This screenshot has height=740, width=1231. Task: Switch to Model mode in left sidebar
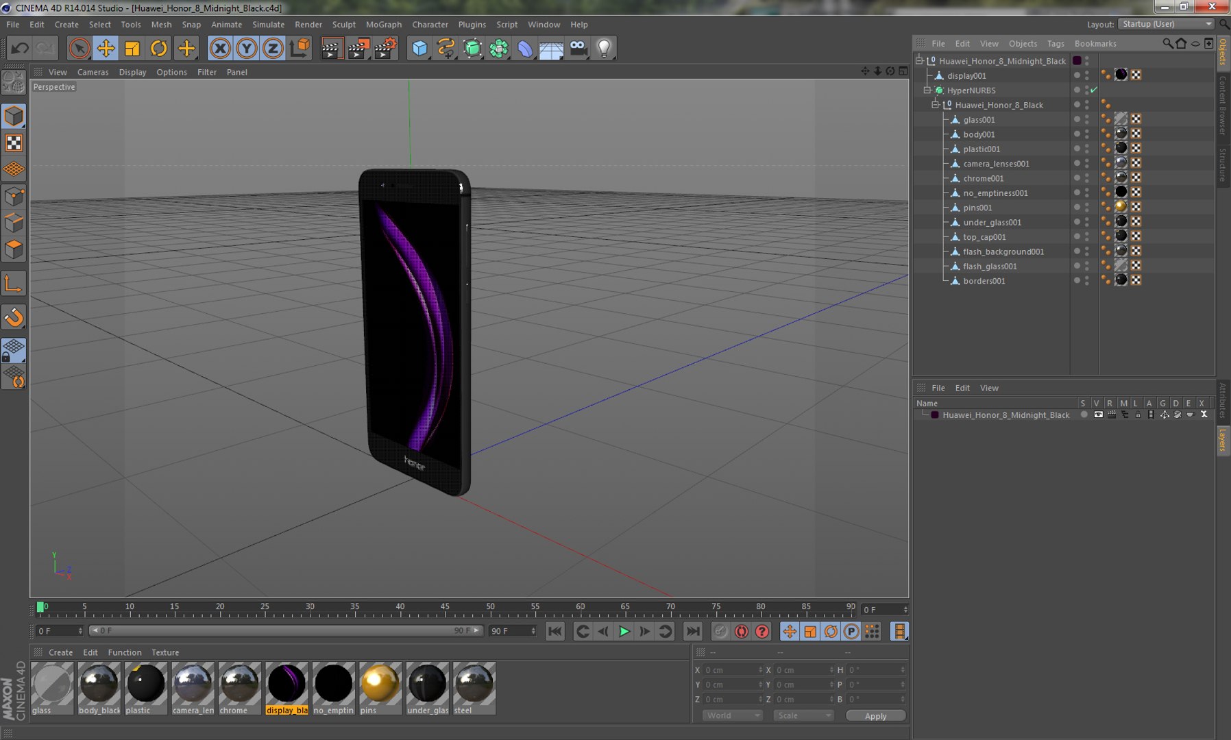click(14, 116)
